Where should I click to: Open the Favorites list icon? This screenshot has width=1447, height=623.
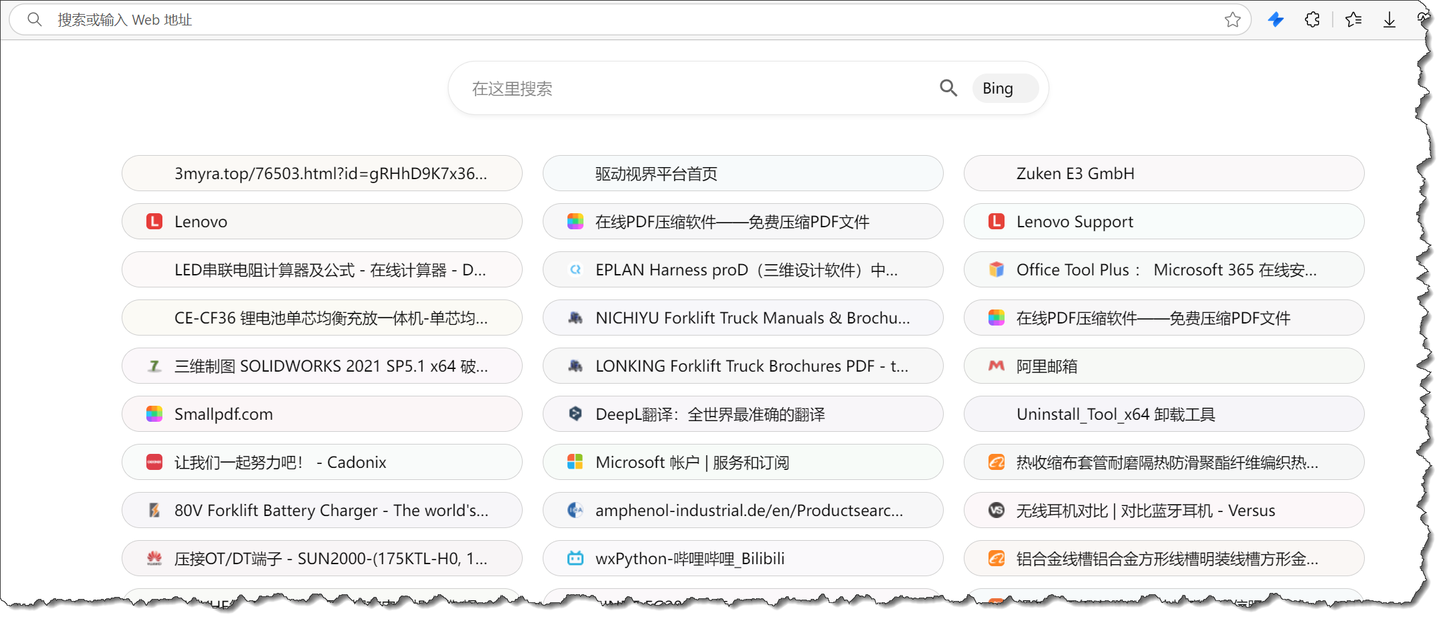[1353, 20]
